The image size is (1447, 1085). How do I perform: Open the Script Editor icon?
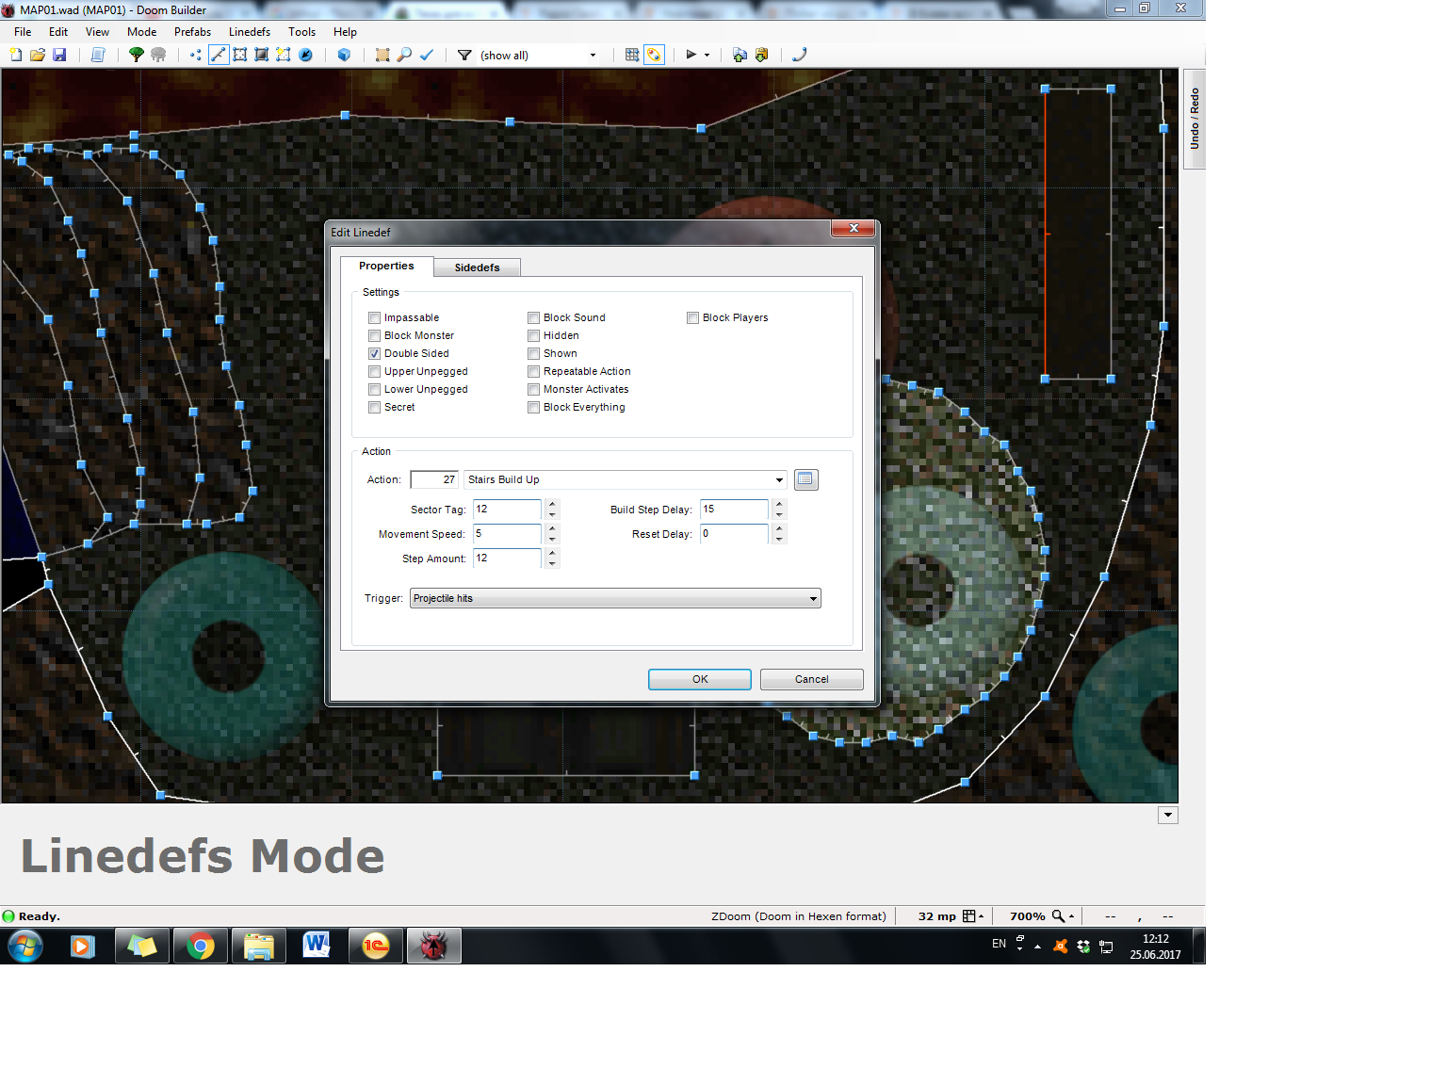97,55
